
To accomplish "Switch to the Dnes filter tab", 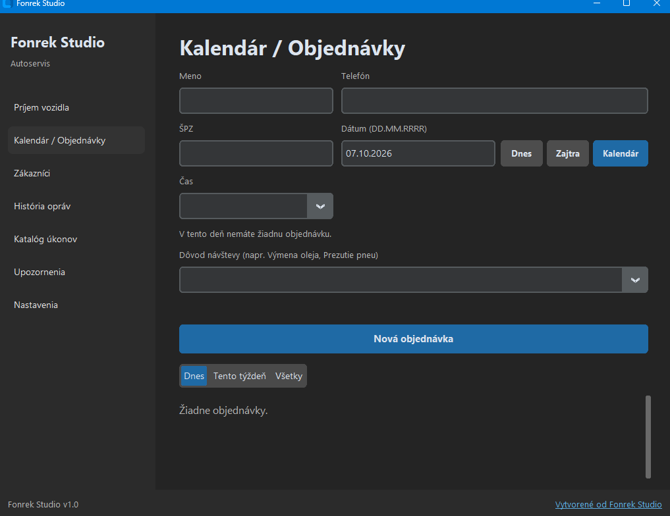I will click(x=194, y=376).
